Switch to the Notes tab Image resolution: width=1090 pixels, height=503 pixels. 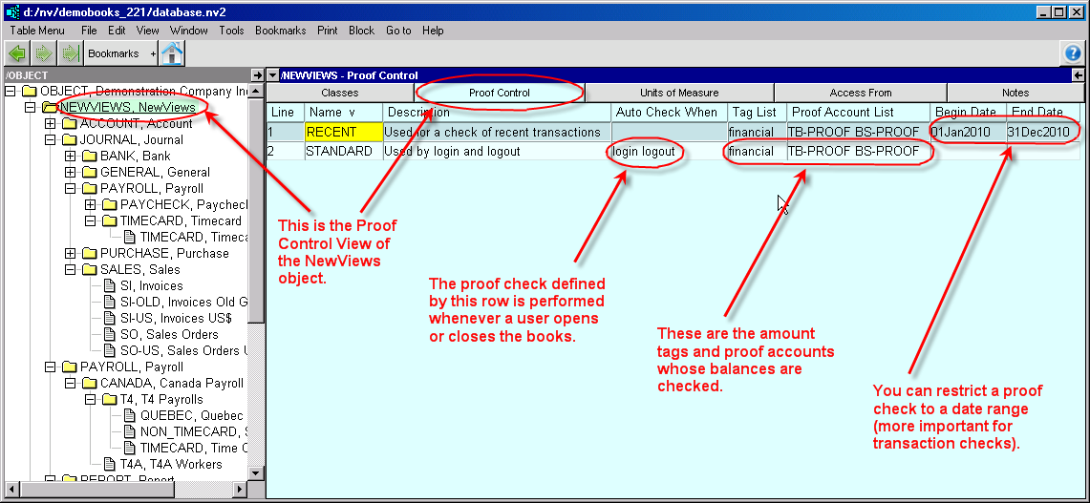click(x=1015, y=93)
